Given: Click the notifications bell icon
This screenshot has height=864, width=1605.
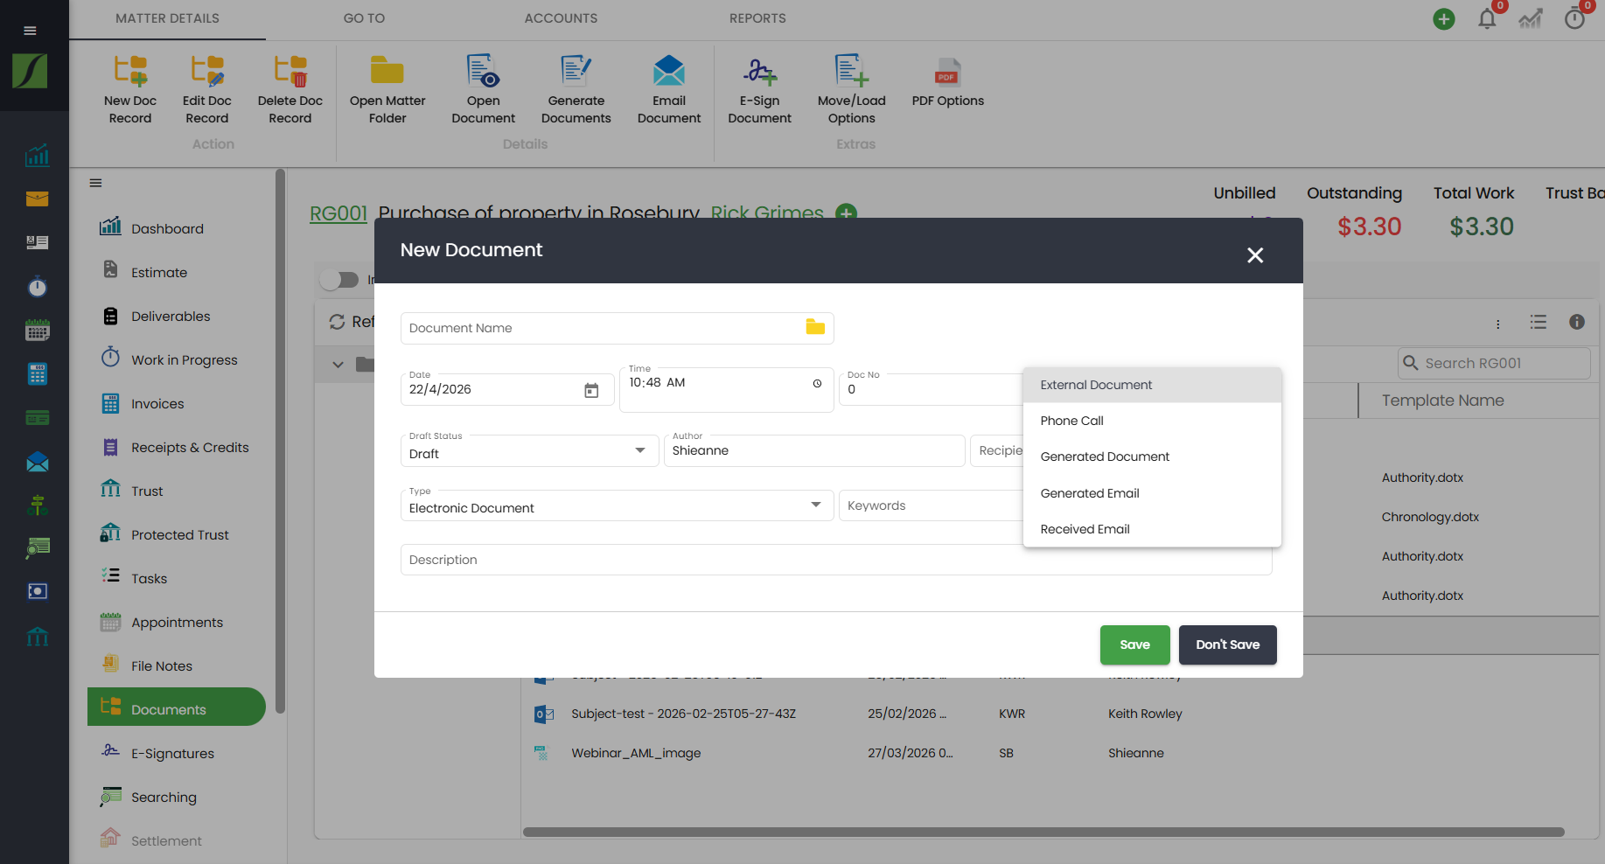Looking at the screenshot, I should [x=1487, y=18].
